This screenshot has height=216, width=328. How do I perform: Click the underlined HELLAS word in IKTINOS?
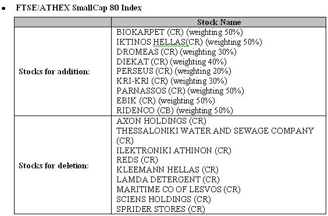click(x=169, y=42)
